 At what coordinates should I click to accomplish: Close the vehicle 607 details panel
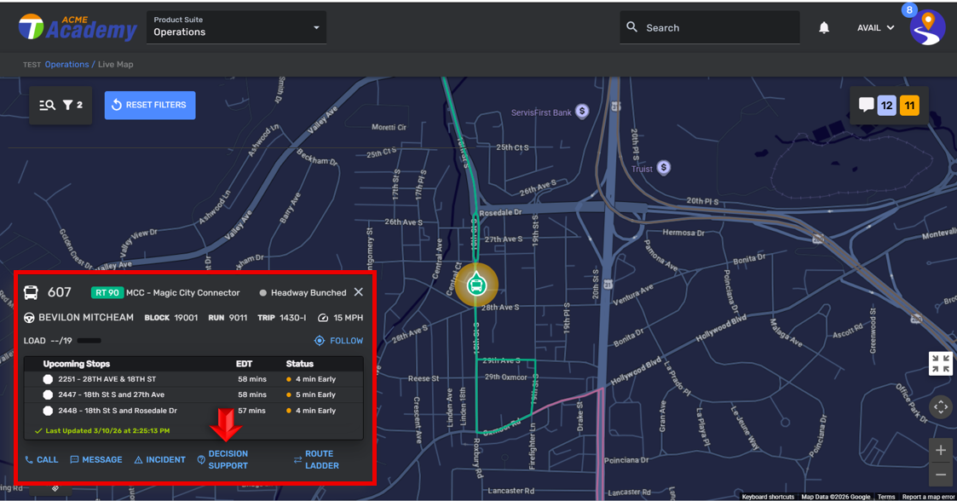click(x=359, y=292)
